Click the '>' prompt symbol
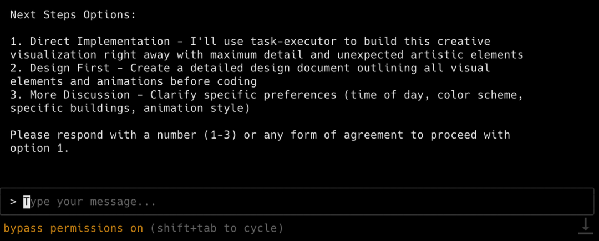 click(13, 202)
